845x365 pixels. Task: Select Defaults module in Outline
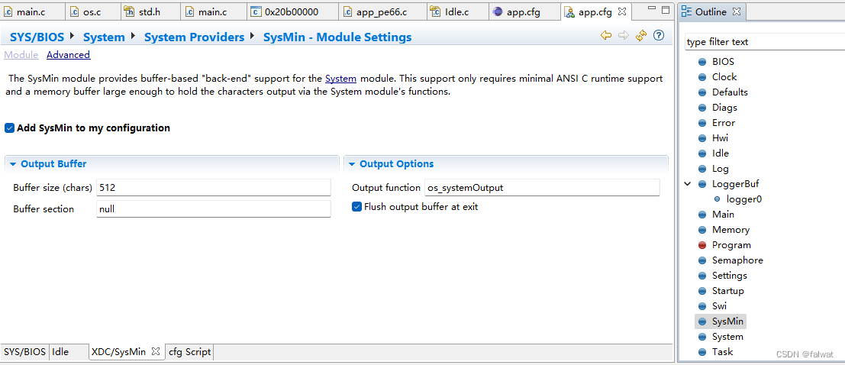coord(730,92)
